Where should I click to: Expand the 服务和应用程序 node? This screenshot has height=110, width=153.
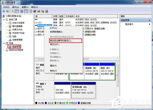click(x=4, y=50)
